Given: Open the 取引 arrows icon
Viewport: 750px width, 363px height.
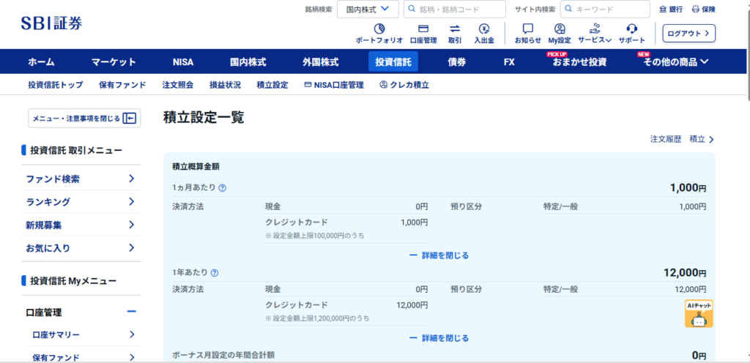Looking at the screenshot, I should pyautogui.click(x=454, y=29).
